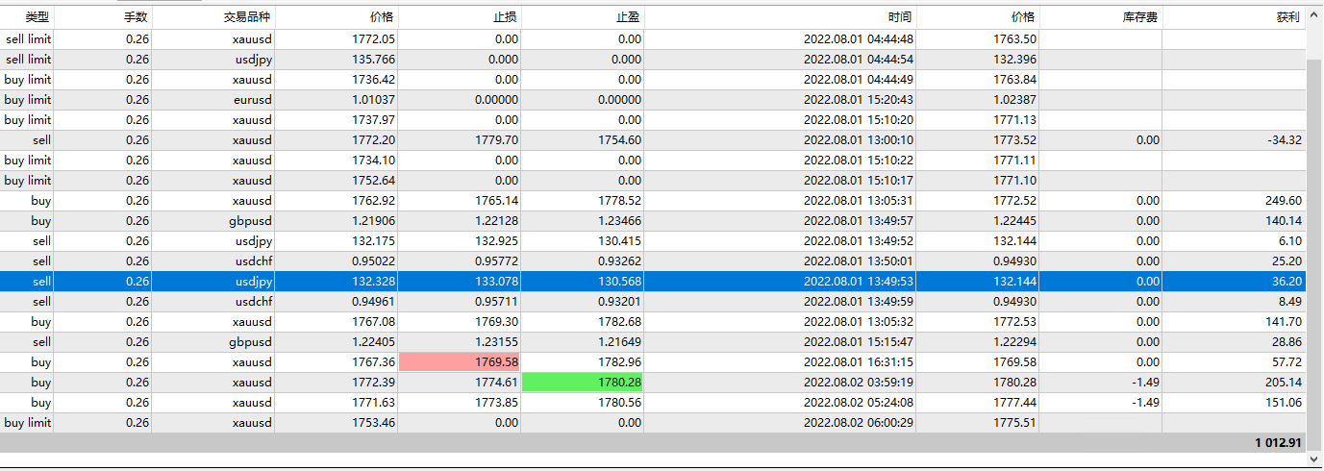This screenshot has width=1324, height=471.
Task: Click the price cell 1.21906
Action: click(375, 221)
